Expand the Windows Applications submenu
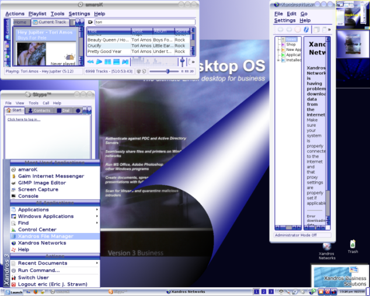This screenshot has height=296, width=370. [x=55, y=216]
